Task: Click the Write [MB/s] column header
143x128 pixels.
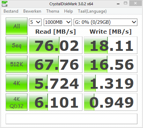Action: (111, 32)
